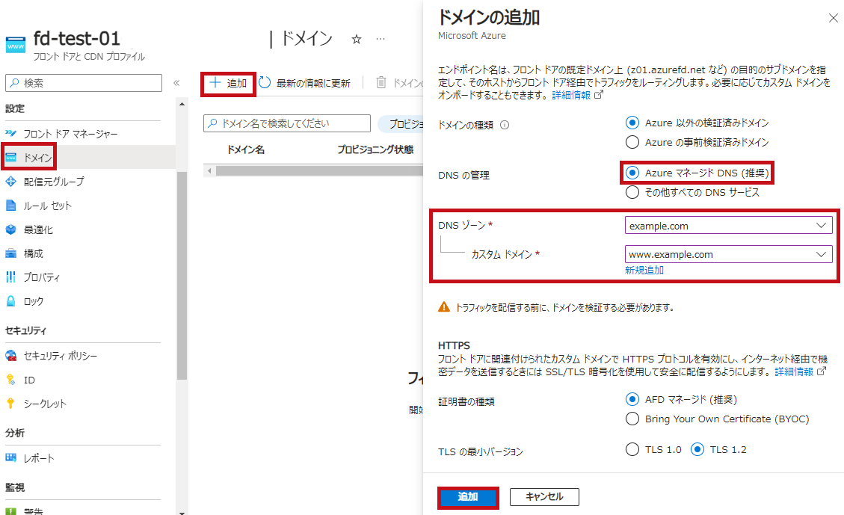Screen dimensions: 844x515
Task: Click the プロビジョニング filter pill
Action: (401, 124)
